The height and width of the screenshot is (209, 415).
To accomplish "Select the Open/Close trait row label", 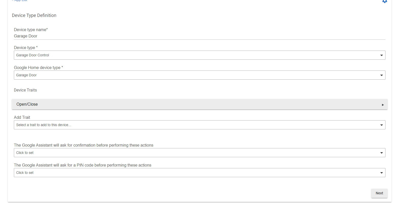I will [27, 104].
